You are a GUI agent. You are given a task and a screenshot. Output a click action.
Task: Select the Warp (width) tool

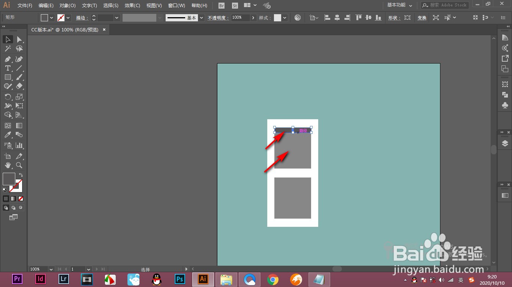7,106
